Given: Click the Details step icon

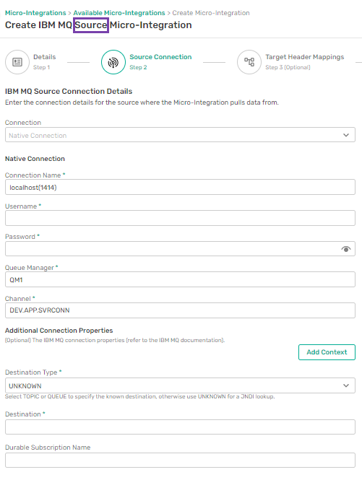Looking at the screenshot, I should 17,62.
